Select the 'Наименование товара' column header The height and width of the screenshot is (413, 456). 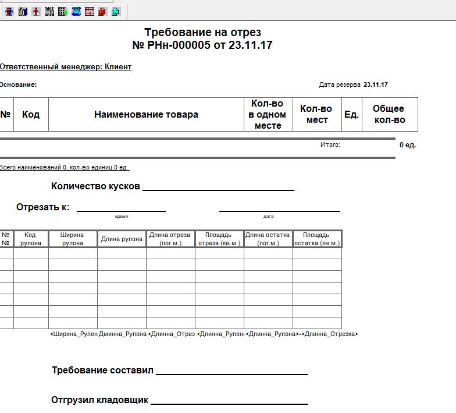[146, 115]
